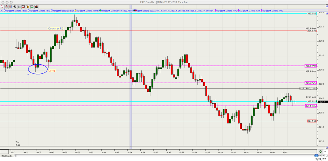Click the 'Cover at R1' chart annotation

click(56, 28)
